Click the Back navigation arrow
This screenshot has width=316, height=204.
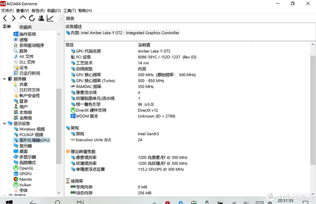point(5,18)
